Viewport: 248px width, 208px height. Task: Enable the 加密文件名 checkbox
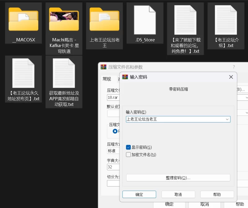(128, 154)
